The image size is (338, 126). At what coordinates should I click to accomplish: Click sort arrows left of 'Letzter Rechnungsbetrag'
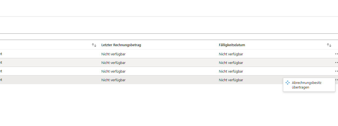[94, 45]
